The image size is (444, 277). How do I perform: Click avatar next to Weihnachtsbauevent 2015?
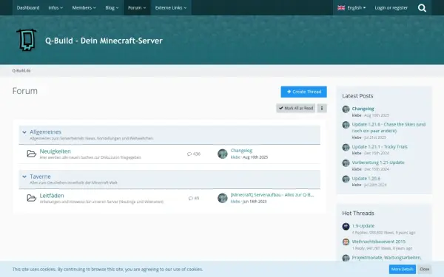point(346,242)
